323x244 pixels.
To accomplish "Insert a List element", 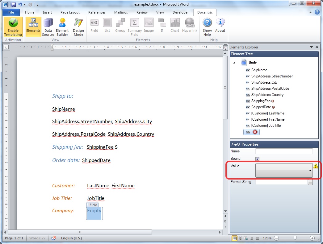I will coord(107,25).
